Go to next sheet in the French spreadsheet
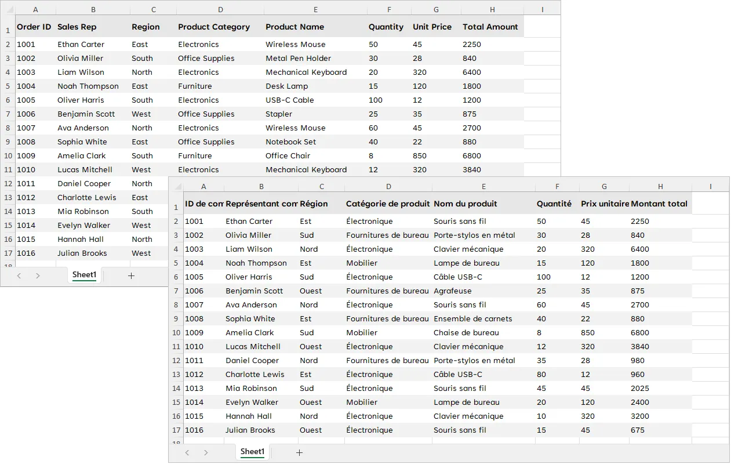The image size is (731, 464). (x=206, y=452)
